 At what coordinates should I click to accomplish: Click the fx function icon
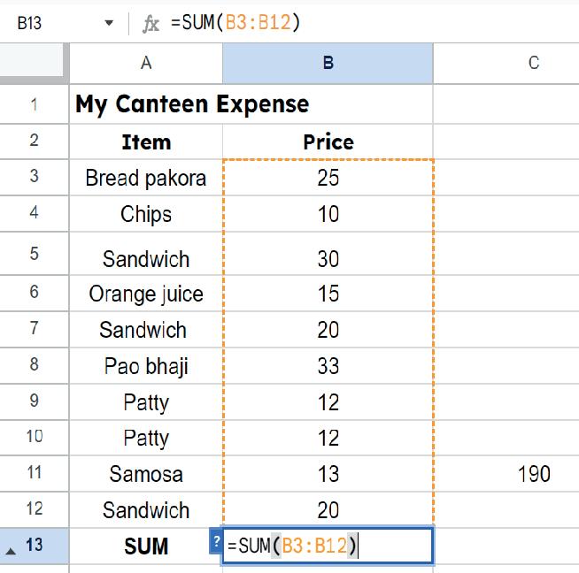coord(151,24)
